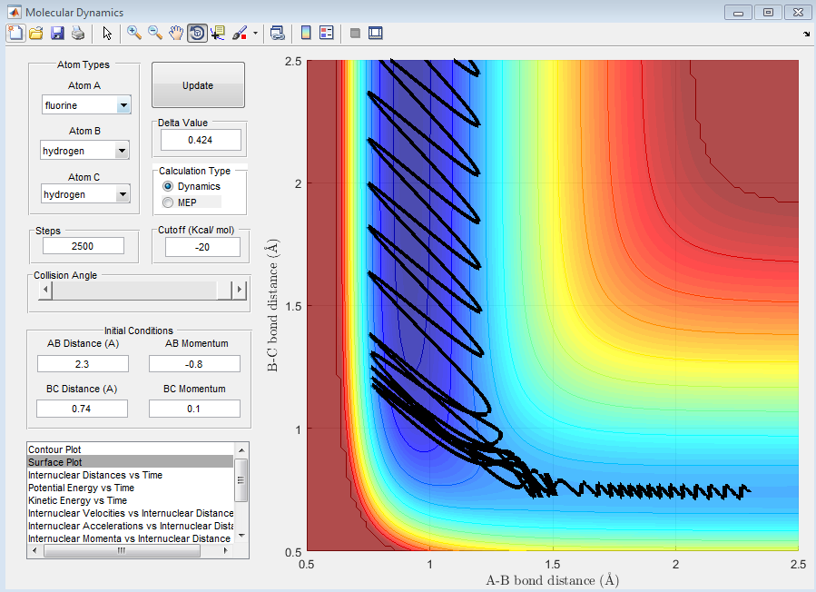
Task: Select the Dynamics calculation type
Action: [167, 186]
